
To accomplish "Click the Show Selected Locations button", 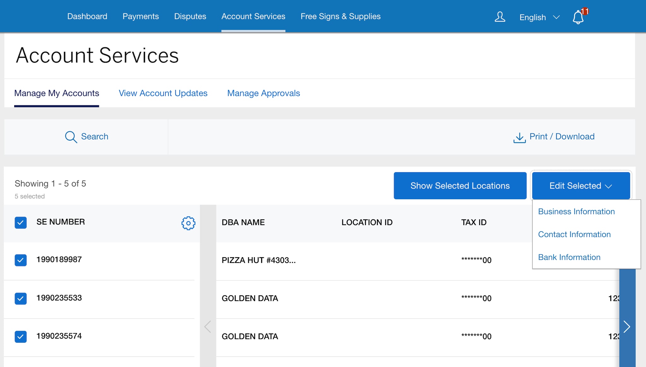I will (x=460, y=186).
